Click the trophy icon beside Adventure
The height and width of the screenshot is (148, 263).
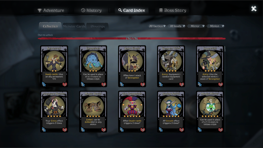[x=39, y=10]
